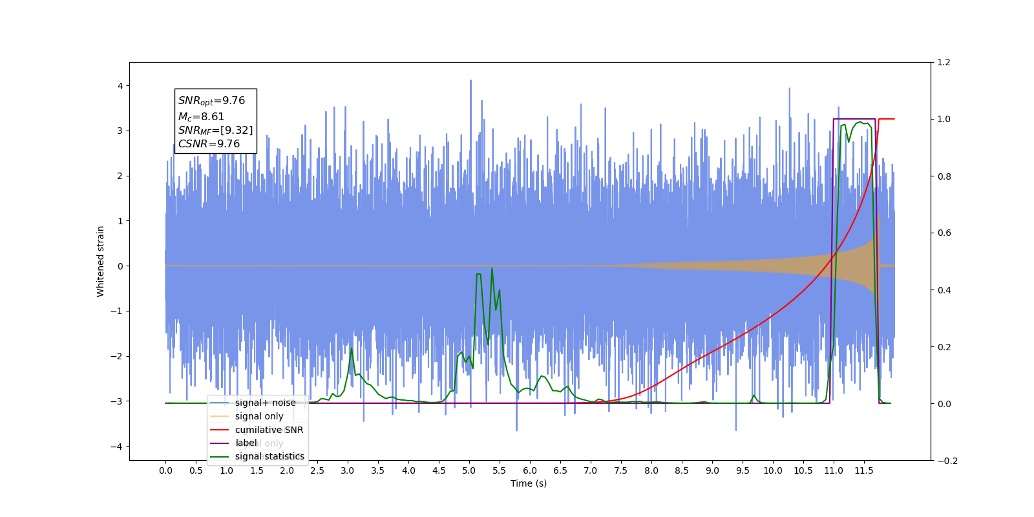Screen dimensions: 1034x517
Task: Click the orange line sample in the legend
Action: [x=220, y=416]
